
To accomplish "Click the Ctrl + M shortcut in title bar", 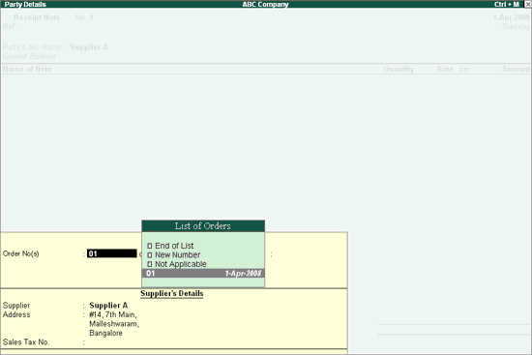I will point(506,5).
